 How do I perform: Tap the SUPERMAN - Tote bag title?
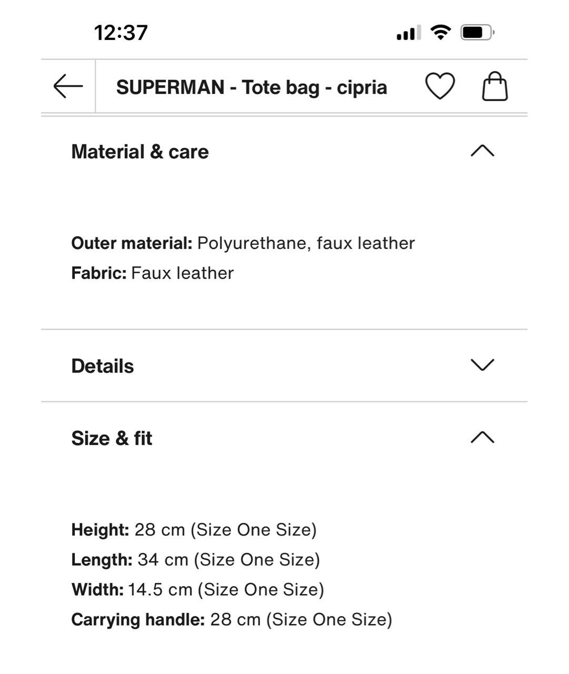(251, 87)
